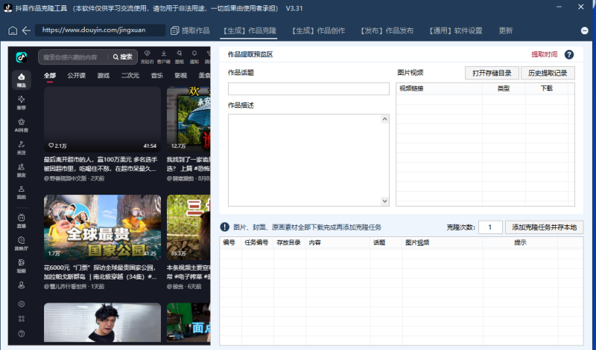Select the 音乐 category tab
This screenshot has width=596, height=350.
pyautogui.click(x=157, y=76)
